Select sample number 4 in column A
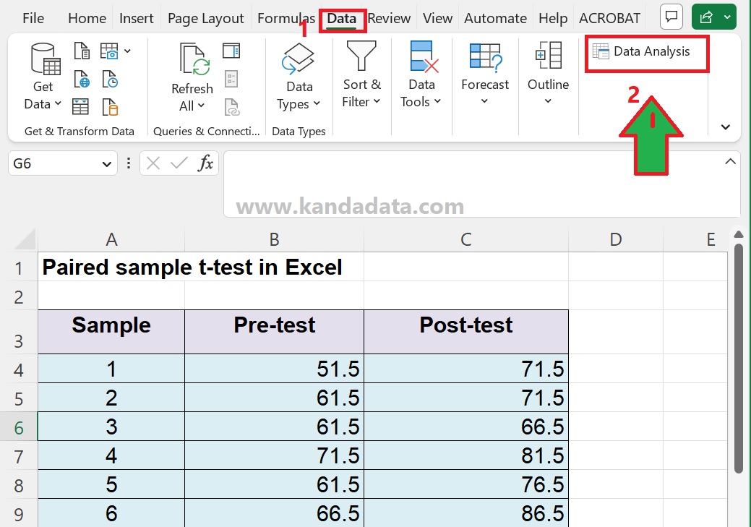The image size is (751, 527). [111, 455]
